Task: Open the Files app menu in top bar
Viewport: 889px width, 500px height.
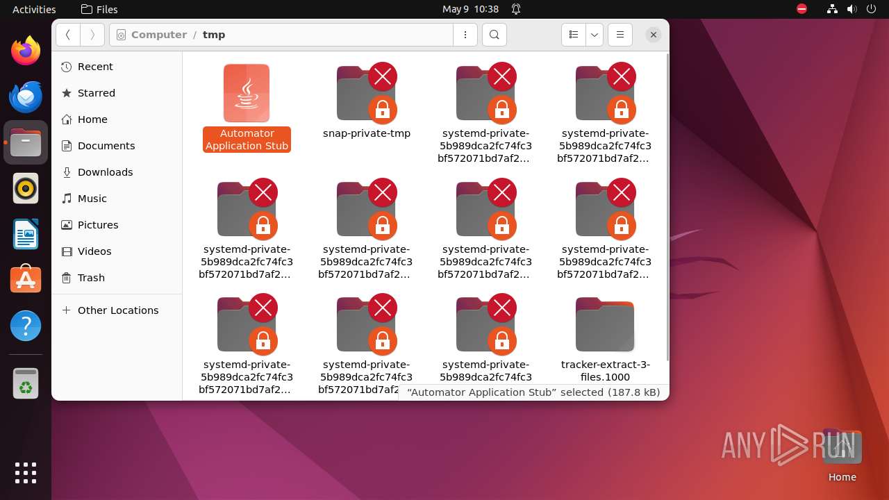Action: (99, 9)
